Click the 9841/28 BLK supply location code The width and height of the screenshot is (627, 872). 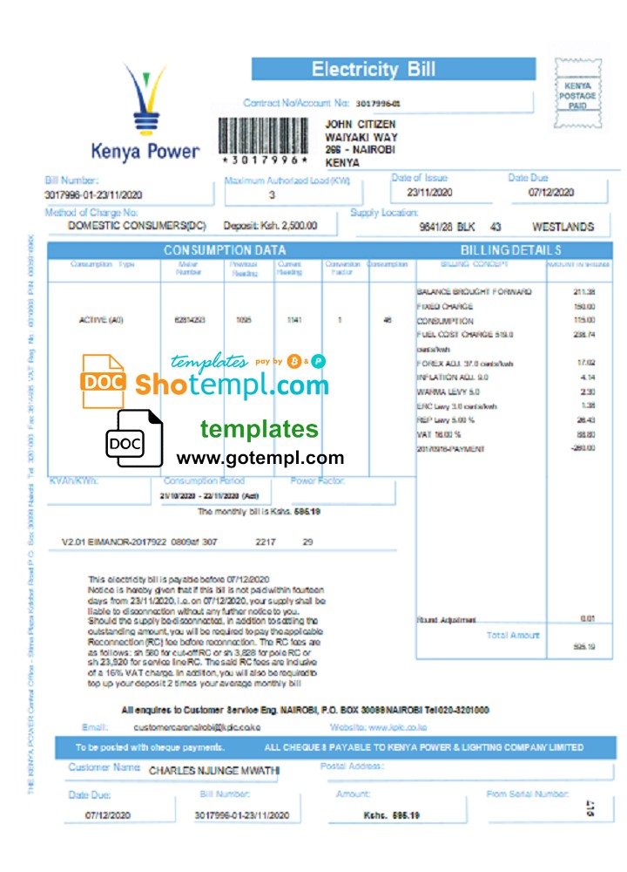(447, 227)
